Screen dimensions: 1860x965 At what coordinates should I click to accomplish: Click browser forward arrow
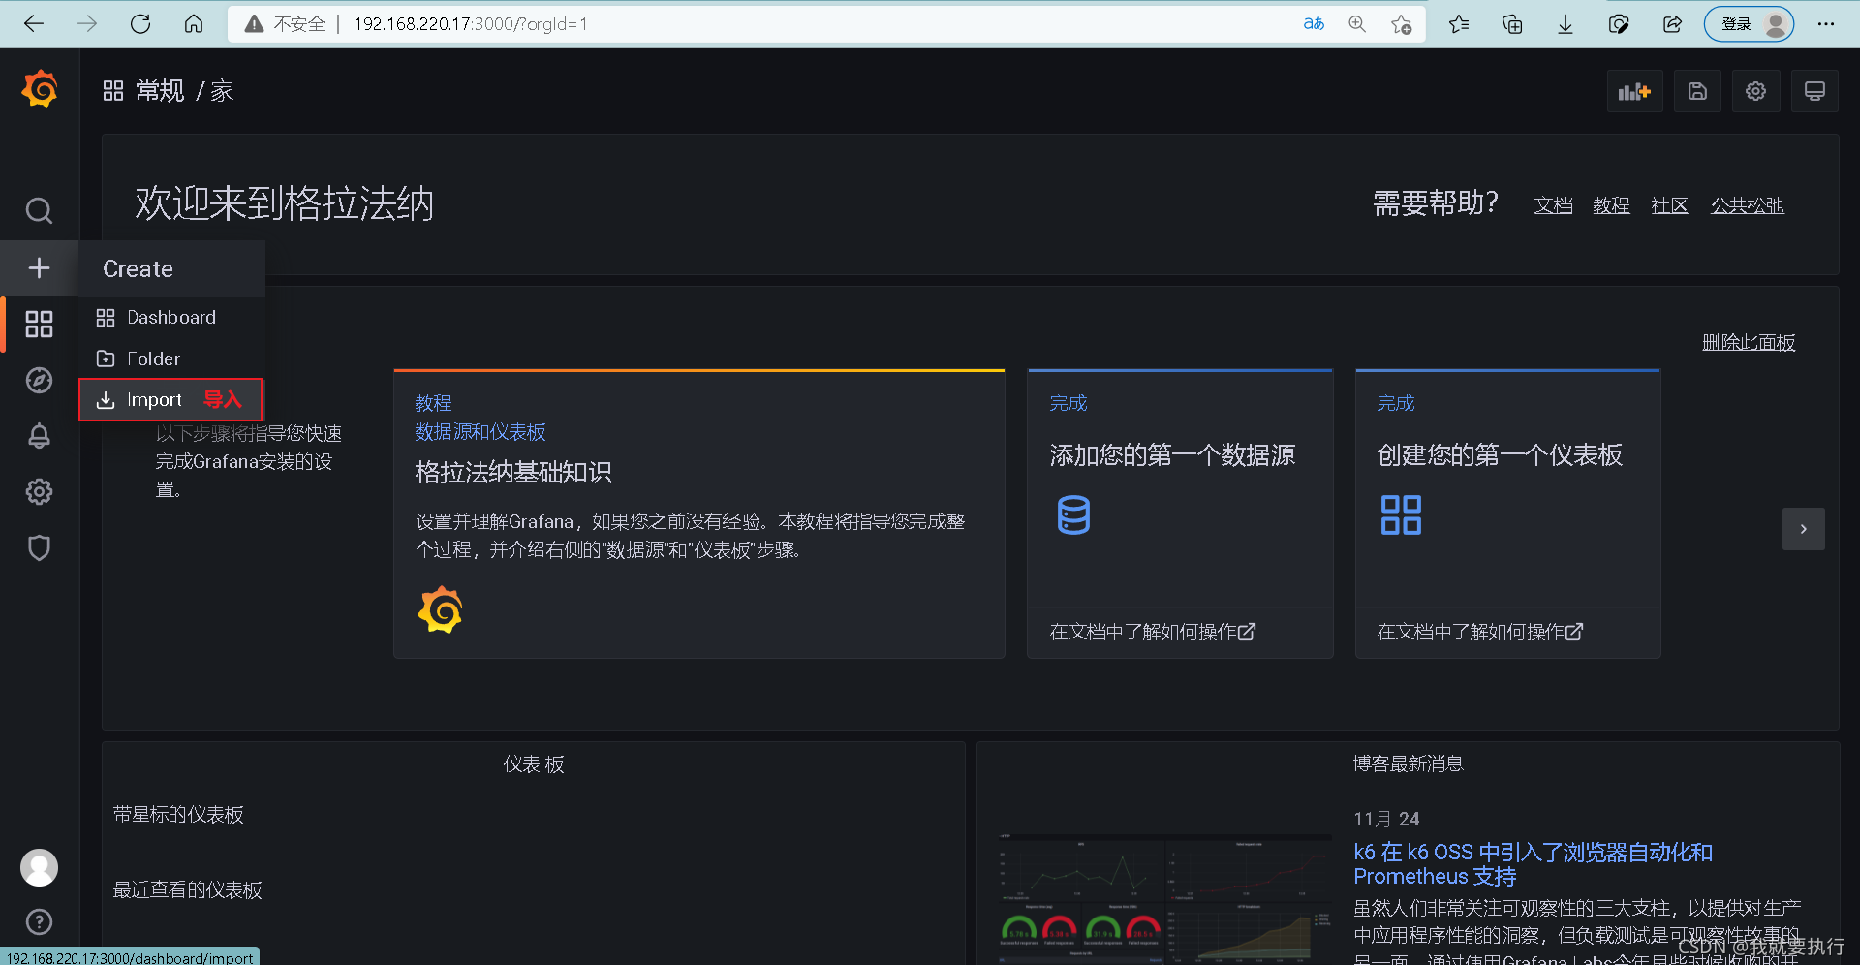coord(87,24)
